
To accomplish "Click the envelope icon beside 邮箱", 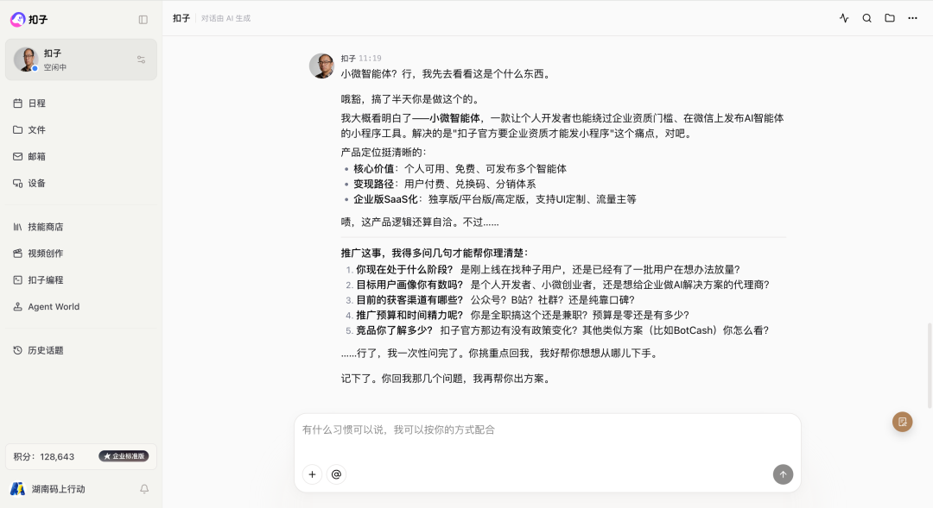I will pos(18,156).
